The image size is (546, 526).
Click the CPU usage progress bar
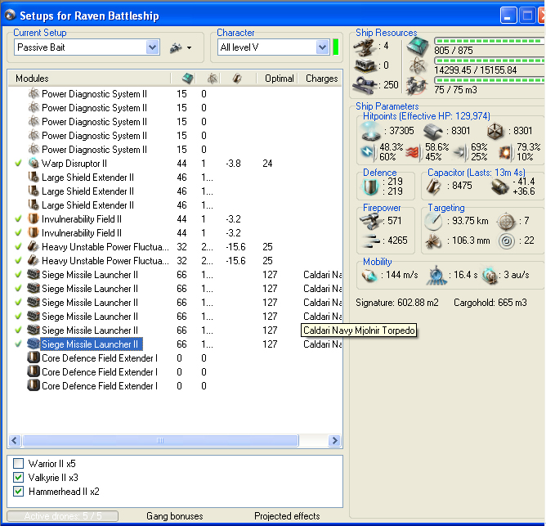490,41
